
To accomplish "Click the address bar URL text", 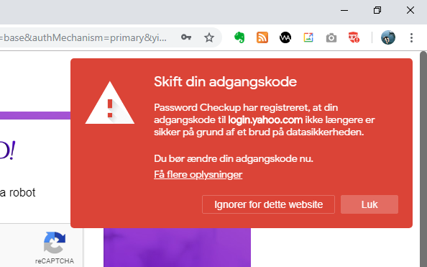I will coord(83,37).
